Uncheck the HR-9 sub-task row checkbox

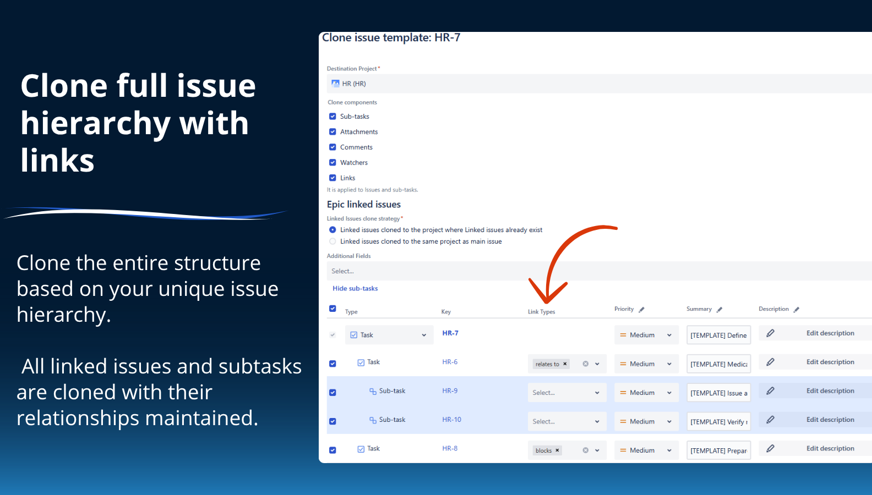pyautogui.click(x=333, y=393)
